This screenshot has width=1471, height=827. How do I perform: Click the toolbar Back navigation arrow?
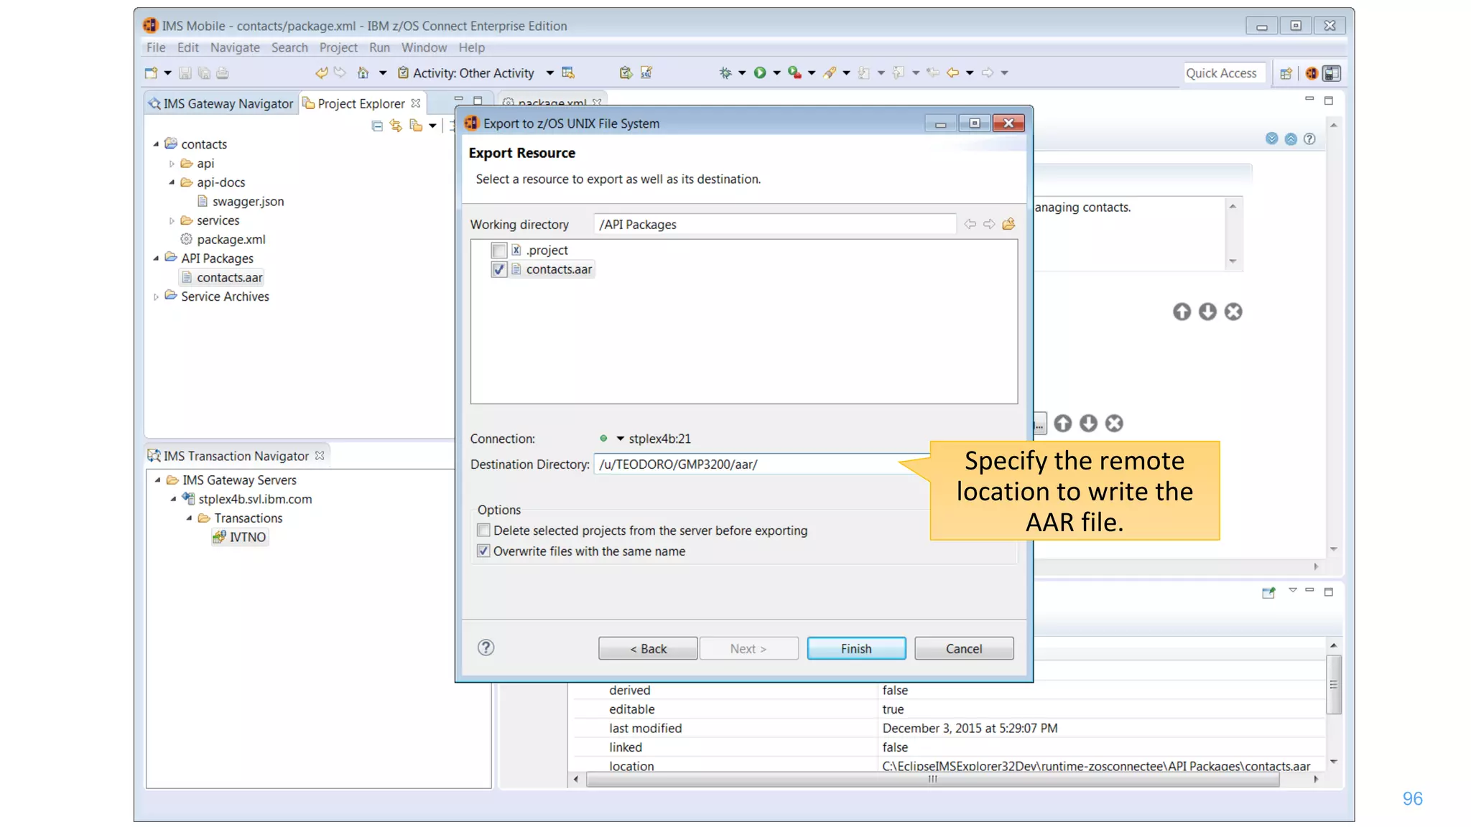pyautogui.click(x=953, y=73)
